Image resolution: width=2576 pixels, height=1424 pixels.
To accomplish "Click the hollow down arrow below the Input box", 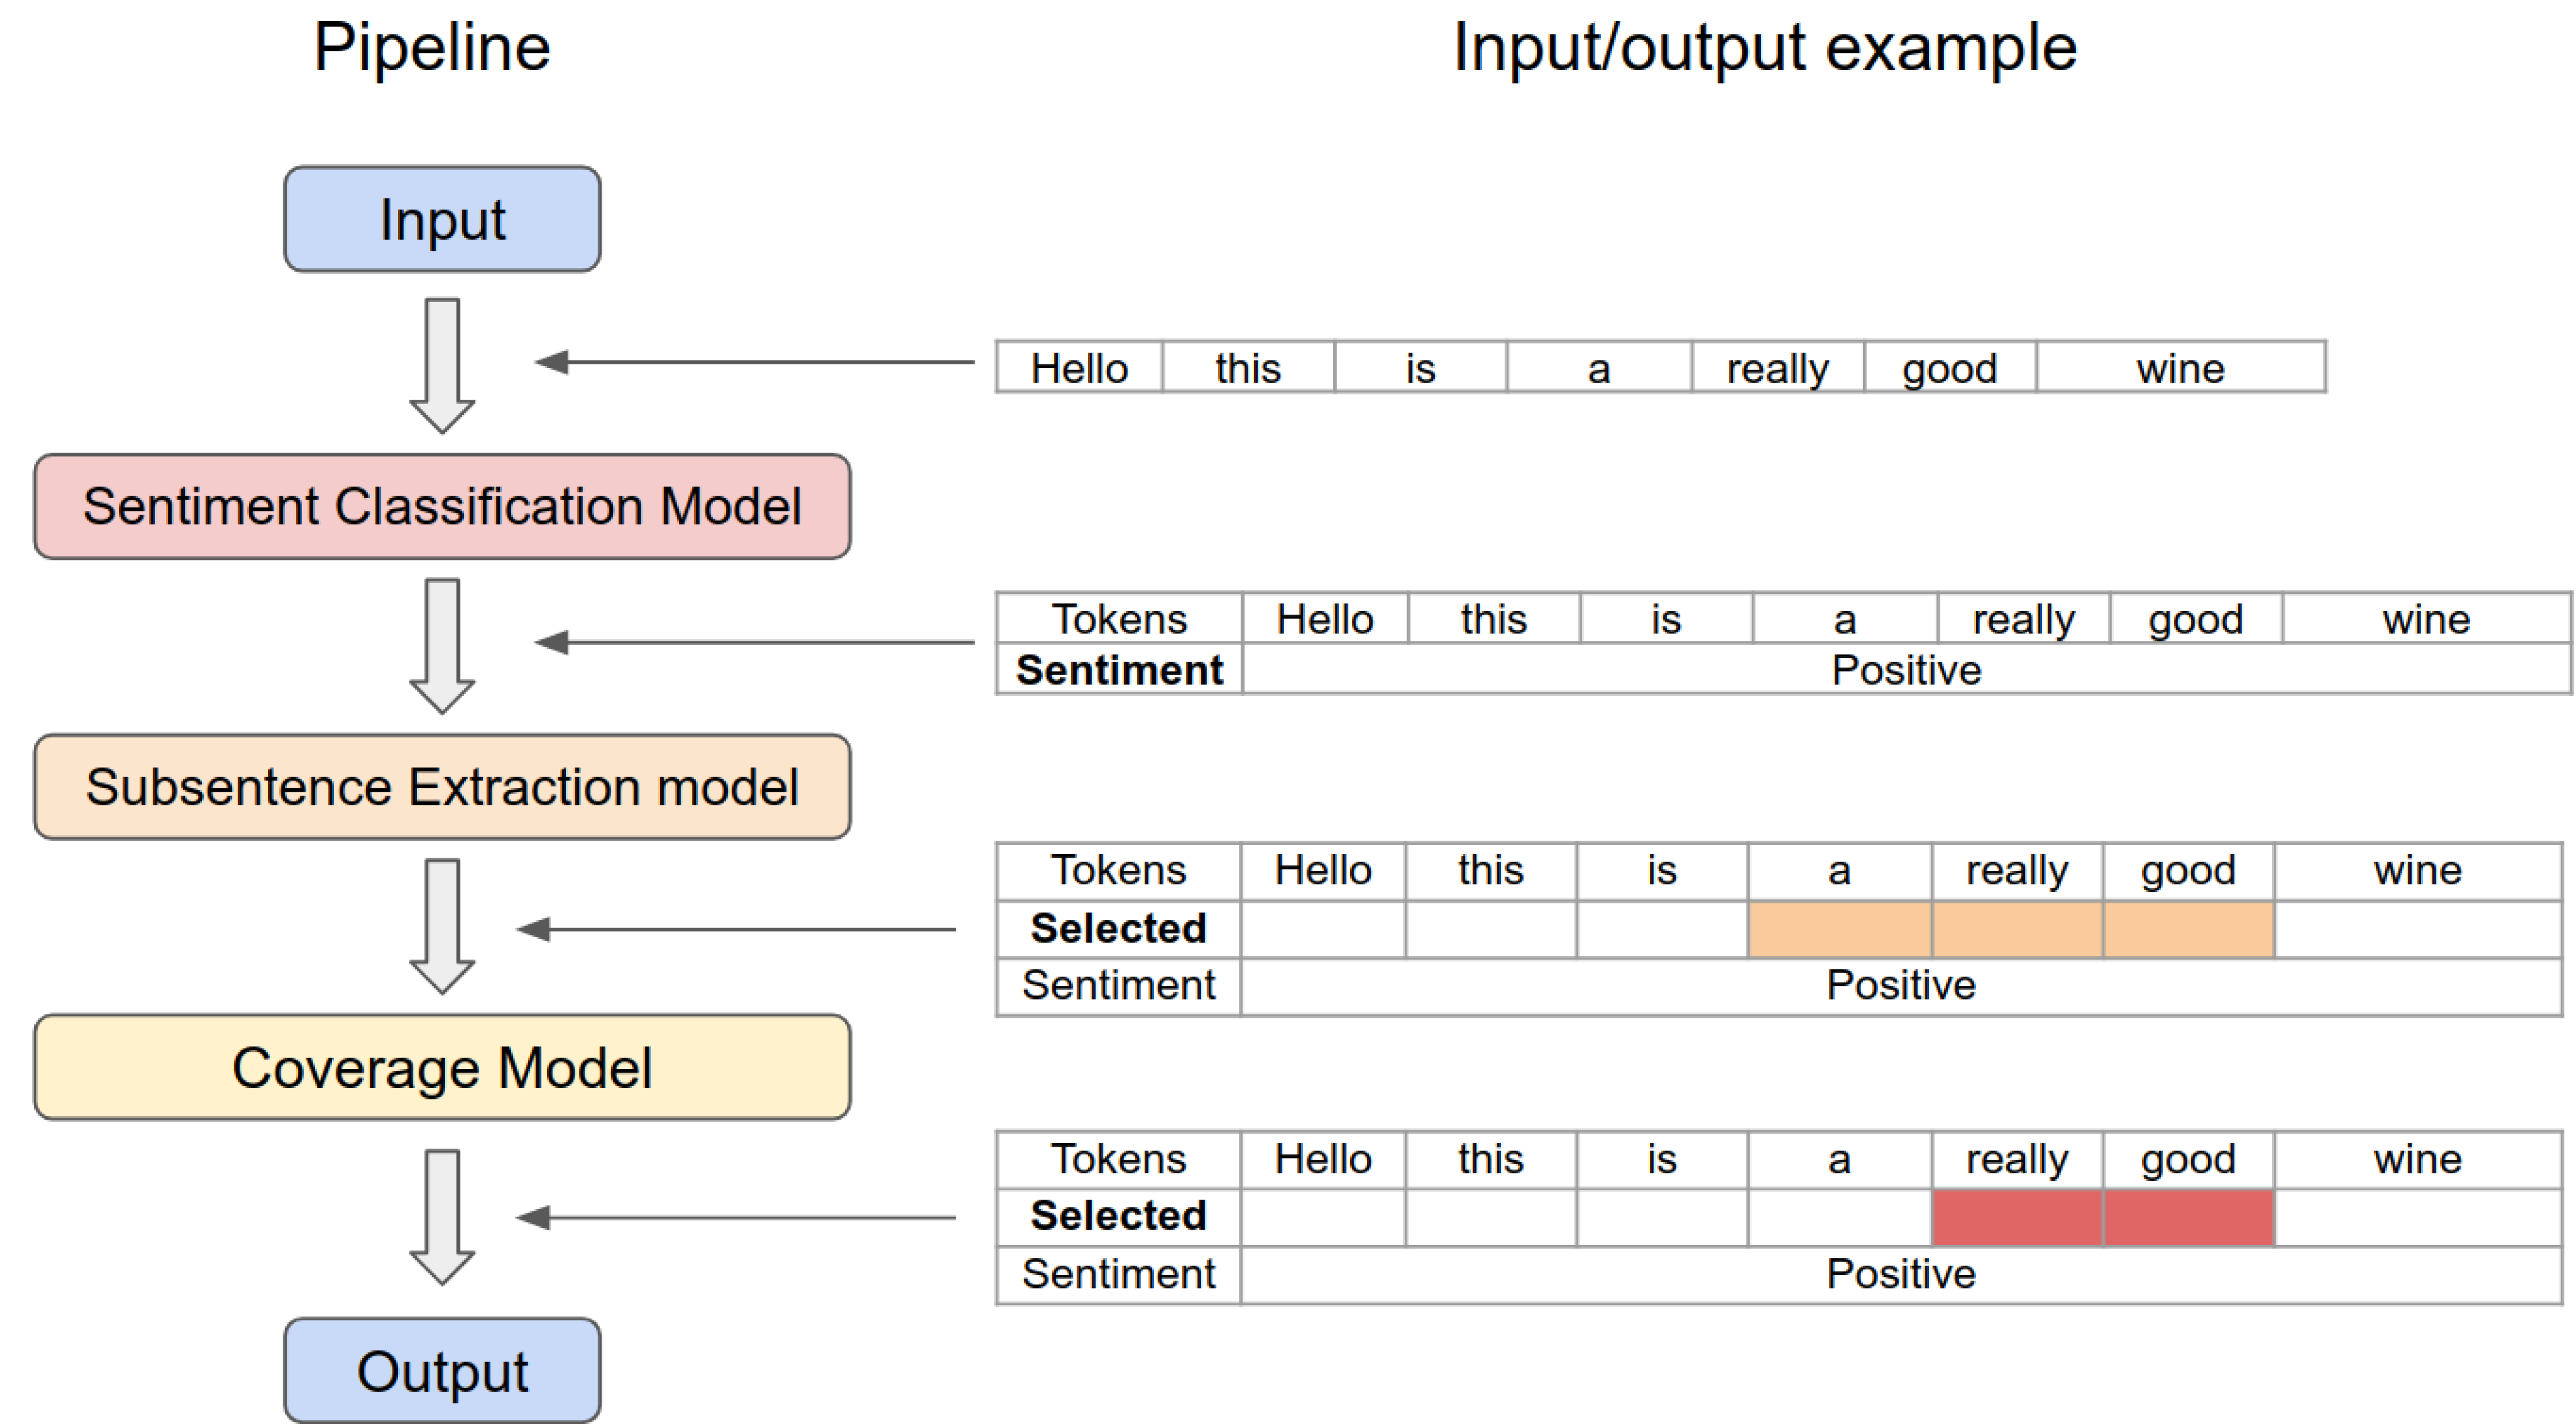I will (x=442, y=365).
